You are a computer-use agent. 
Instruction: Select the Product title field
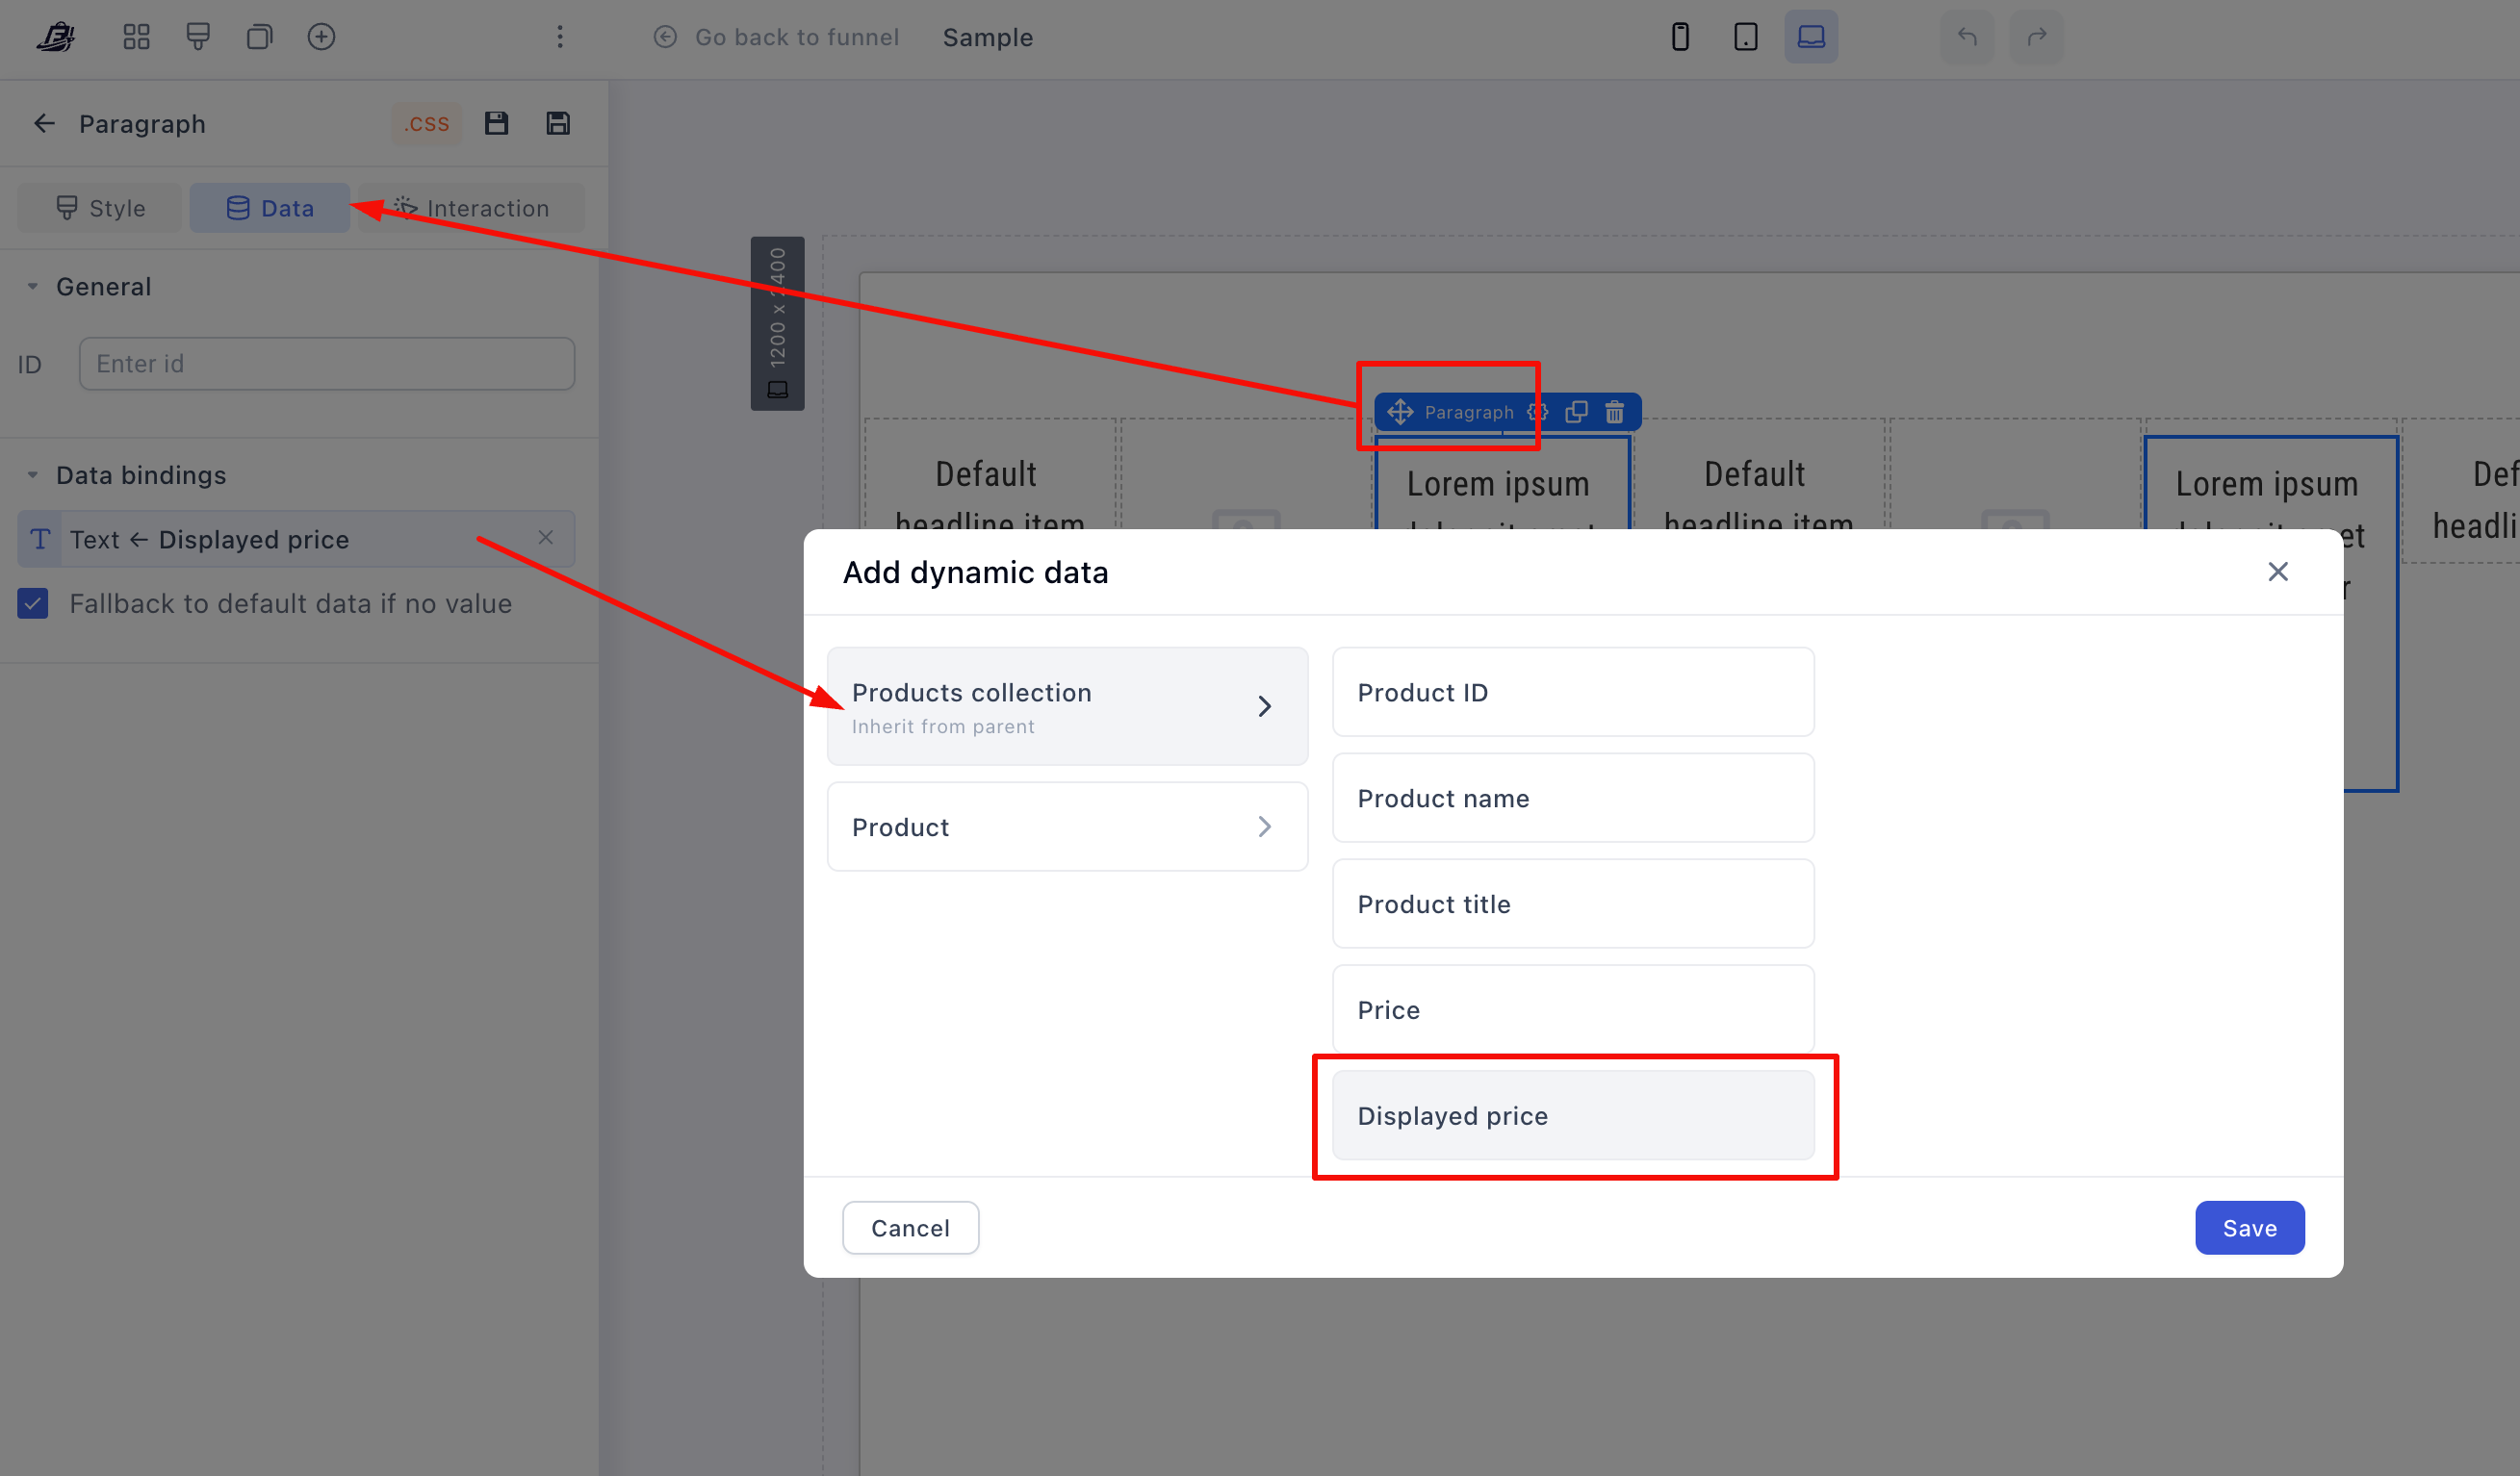pyautogui.click(x=1573, y=903)
